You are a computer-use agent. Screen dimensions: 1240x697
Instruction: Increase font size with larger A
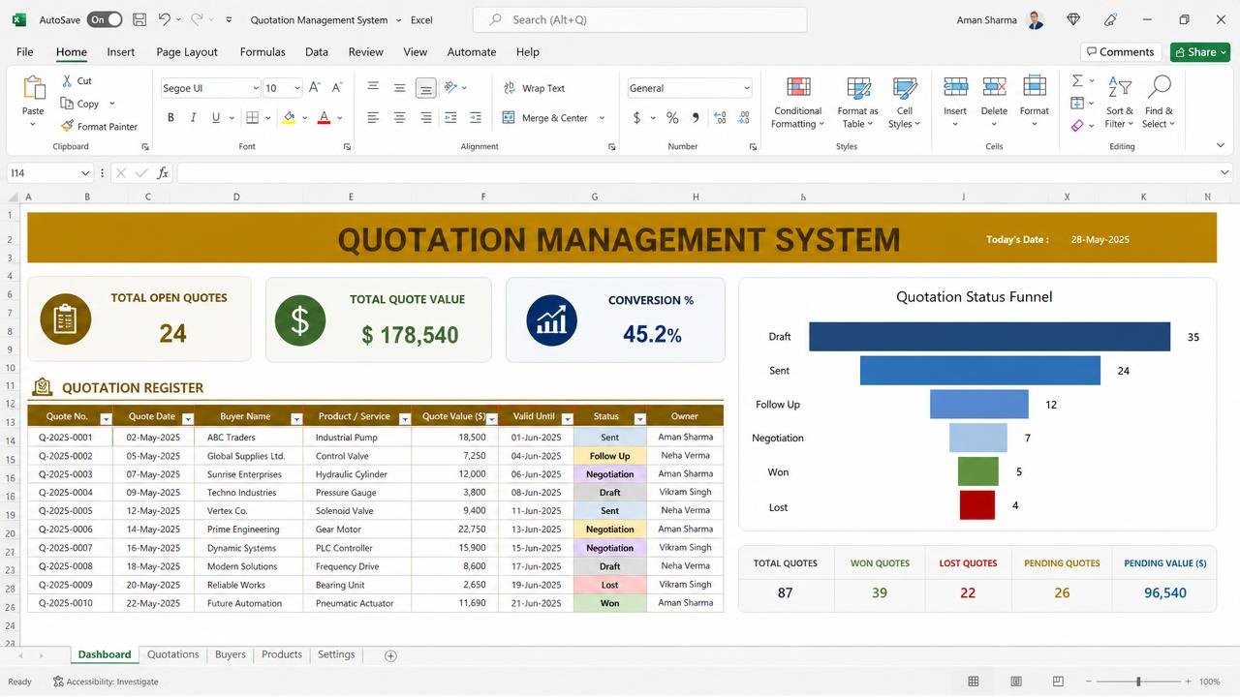click(x=314, y=88)
